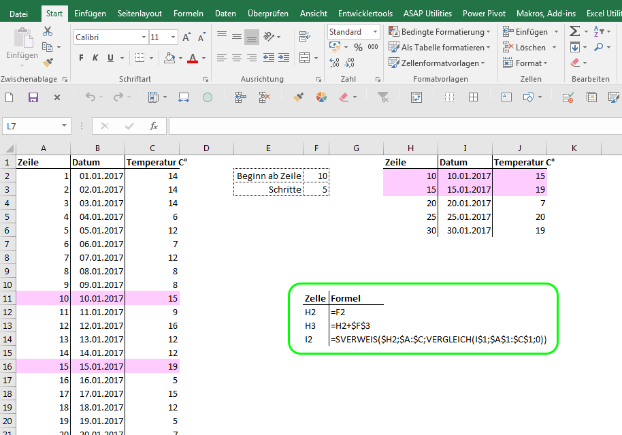Open the Seitenlayout ribbon tab
622x435 pixels.
(x=140, y=13)
